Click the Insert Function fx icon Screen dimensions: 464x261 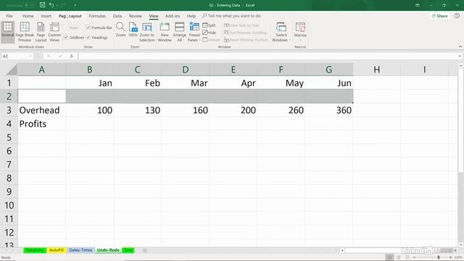point(71,56)
